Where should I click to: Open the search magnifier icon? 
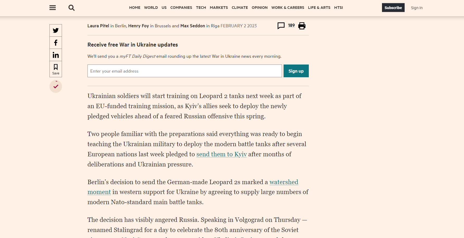coord(71,8)
